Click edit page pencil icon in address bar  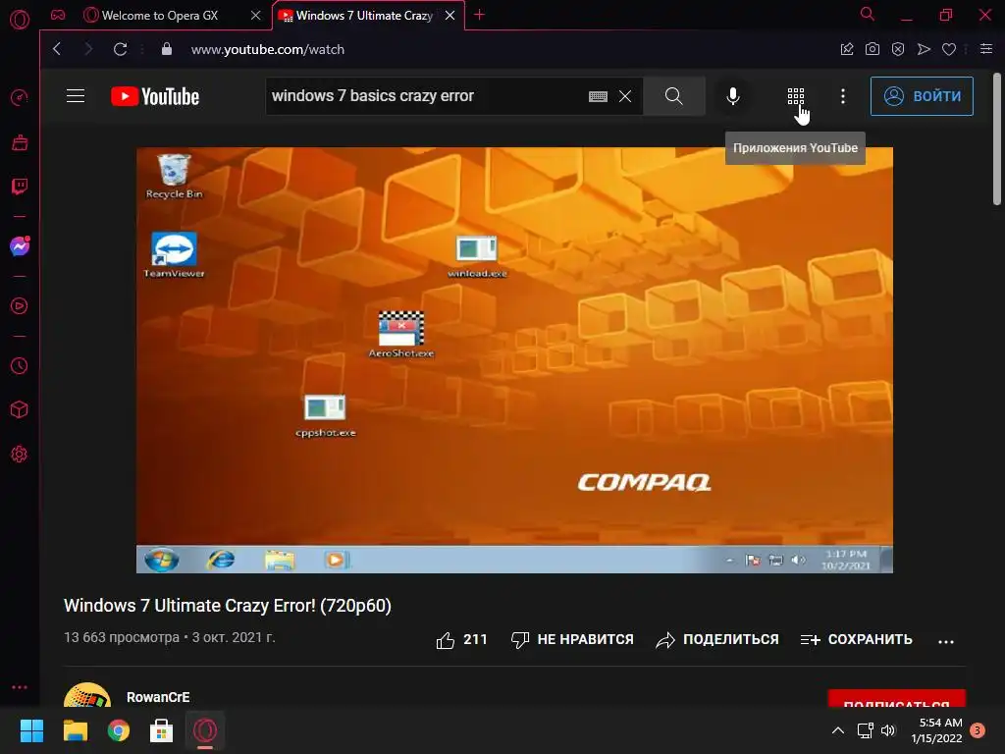[x=847, y=49]
